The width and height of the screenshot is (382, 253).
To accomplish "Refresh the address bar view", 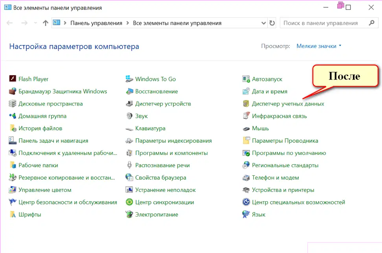I will pos(272,23).
